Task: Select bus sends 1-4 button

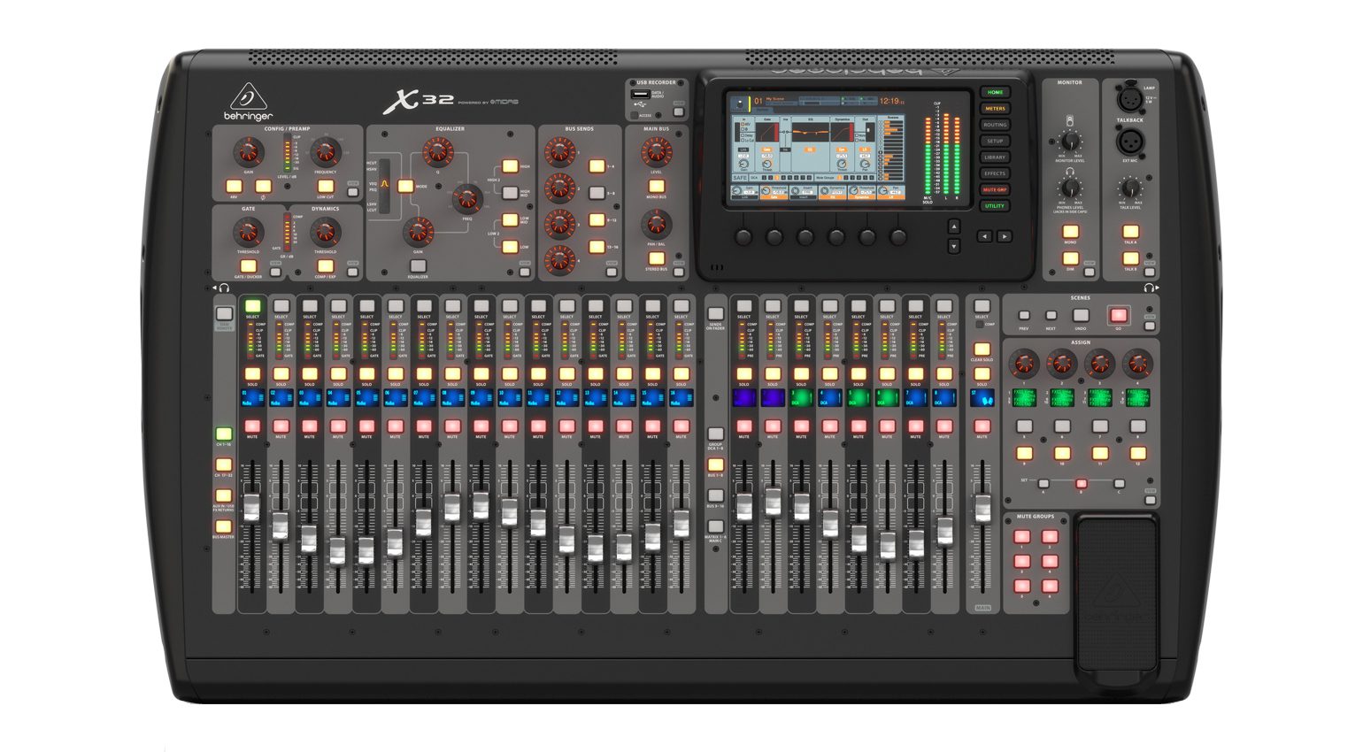Action: point(597,166)
